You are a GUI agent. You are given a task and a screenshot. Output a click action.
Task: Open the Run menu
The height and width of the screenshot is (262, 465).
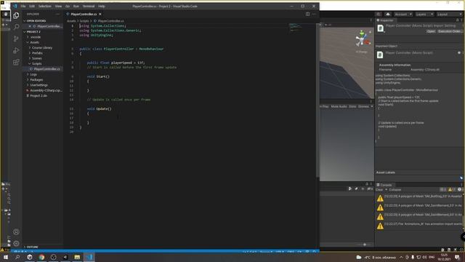(76, 7)
